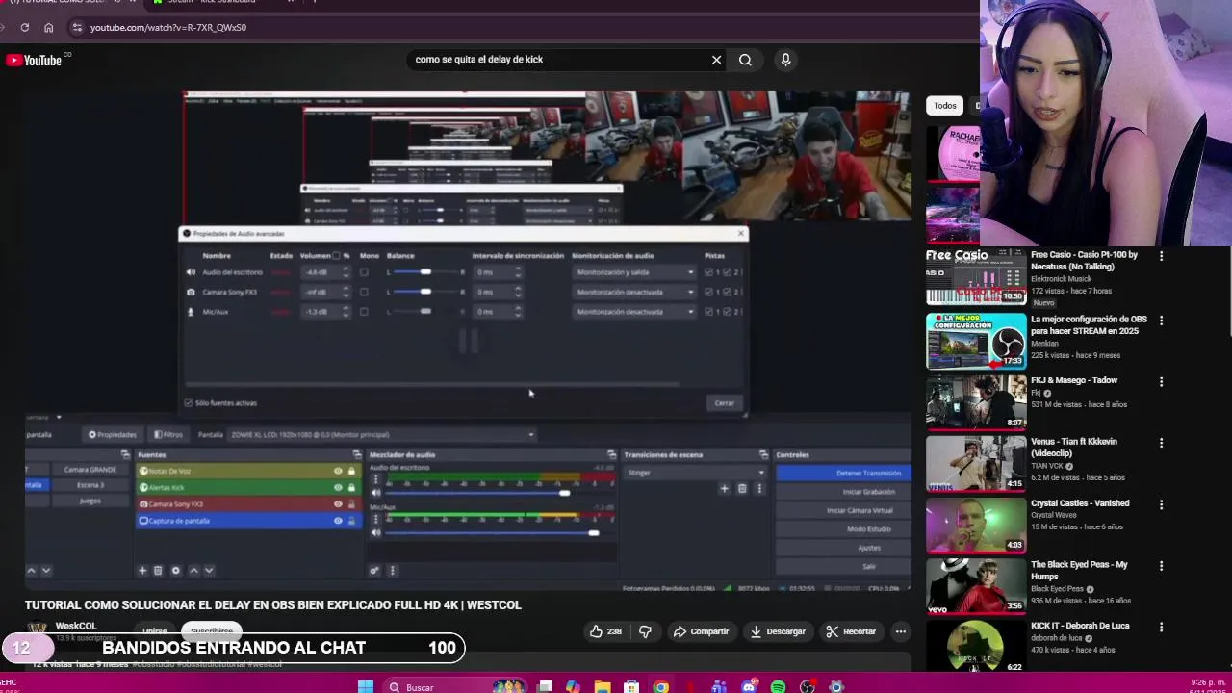Click Propiedades tab in OBS video

(x=113, y=435)
